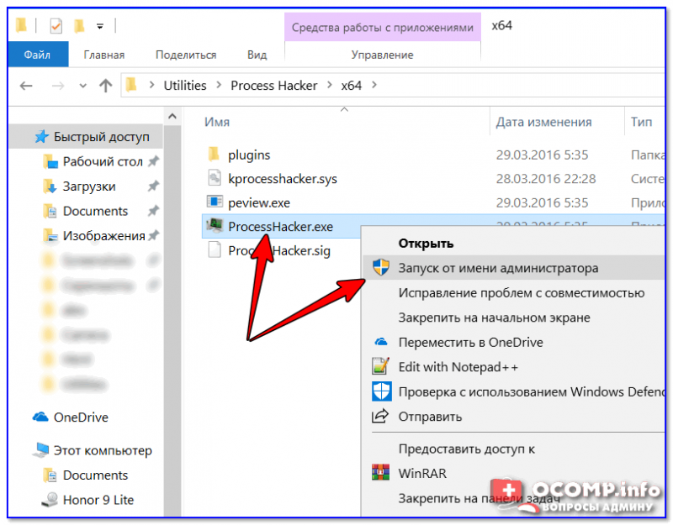The width and height of the screenshot is (673, 525).
Task: Sort by the Дата изменения column
Action: coord(543,122)
